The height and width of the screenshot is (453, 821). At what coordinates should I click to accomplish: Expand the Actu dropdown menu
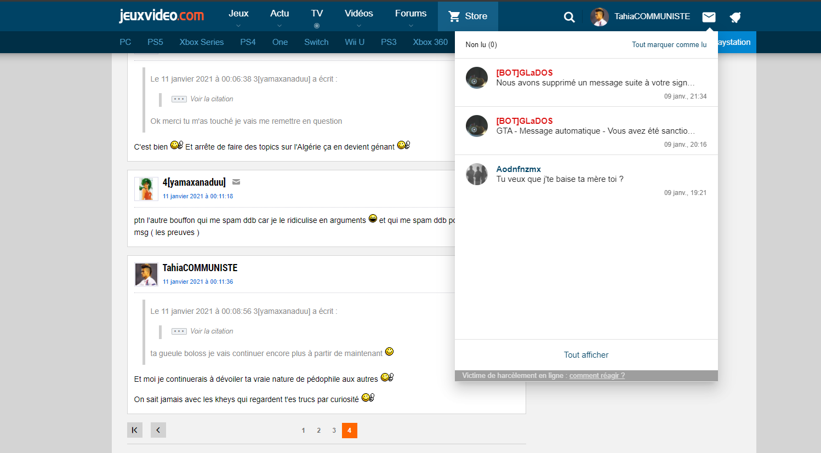tap(280, 16)
